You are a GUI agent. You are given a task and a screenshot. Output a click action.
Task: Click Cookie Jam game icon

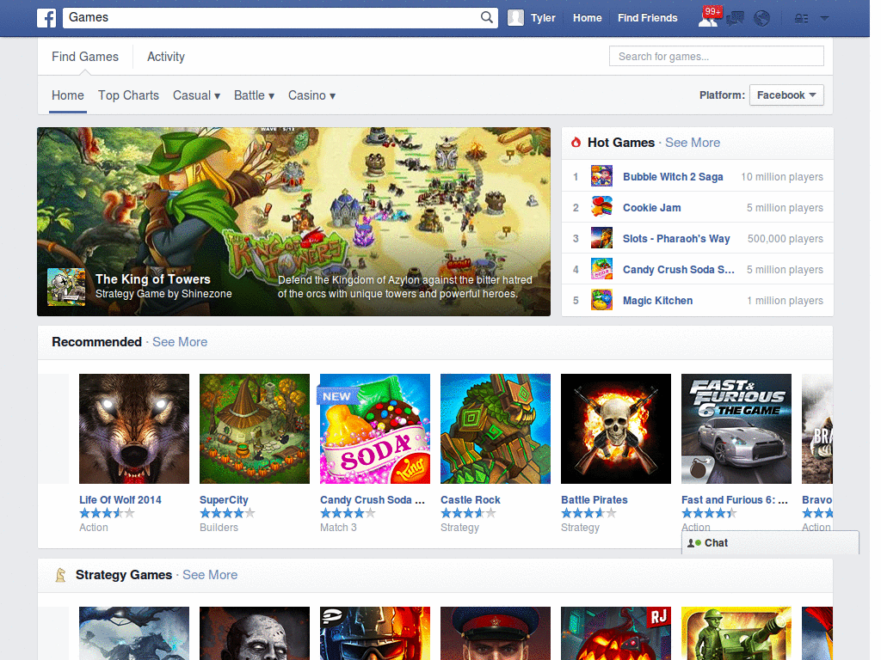pyautogui.click(x=601, y=207)
